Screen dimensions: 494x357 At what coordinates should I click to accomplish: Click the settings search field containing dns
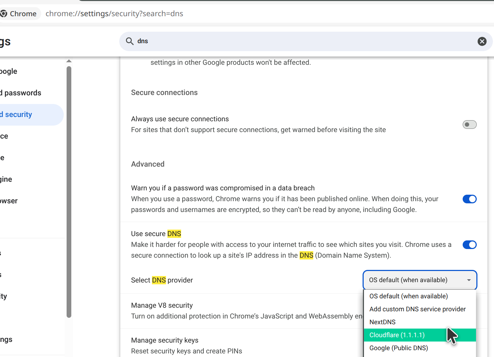point(306,41)
